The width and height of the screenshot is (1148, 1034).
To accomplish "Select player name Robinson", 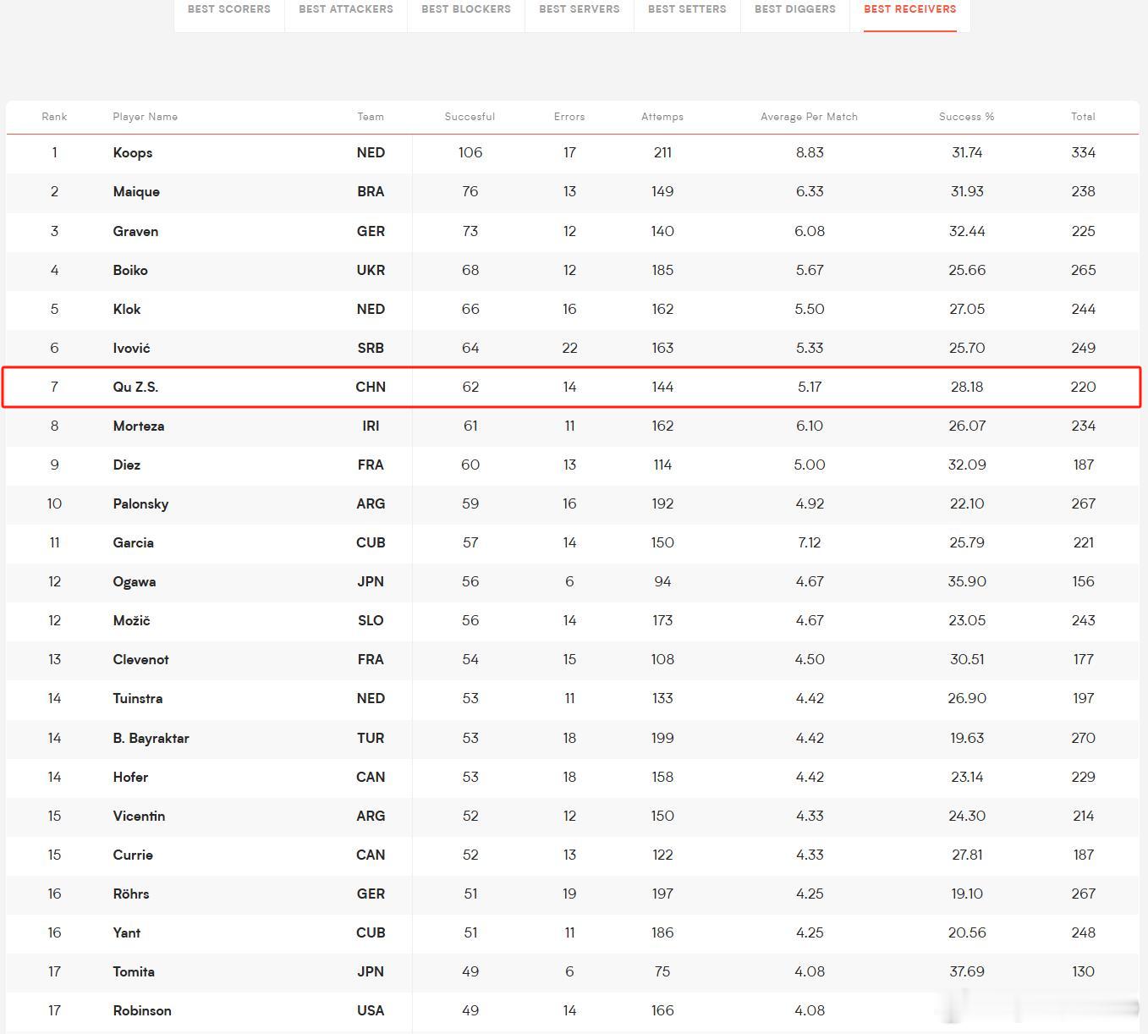I will coord(142,1010).
